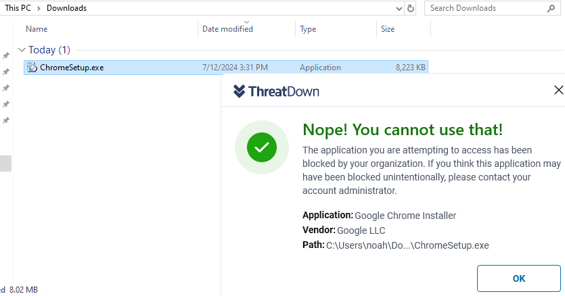Close the ThreatDown blocked-application popup
The width and height of the screenshot is (565, 296).
click(558, 90)
